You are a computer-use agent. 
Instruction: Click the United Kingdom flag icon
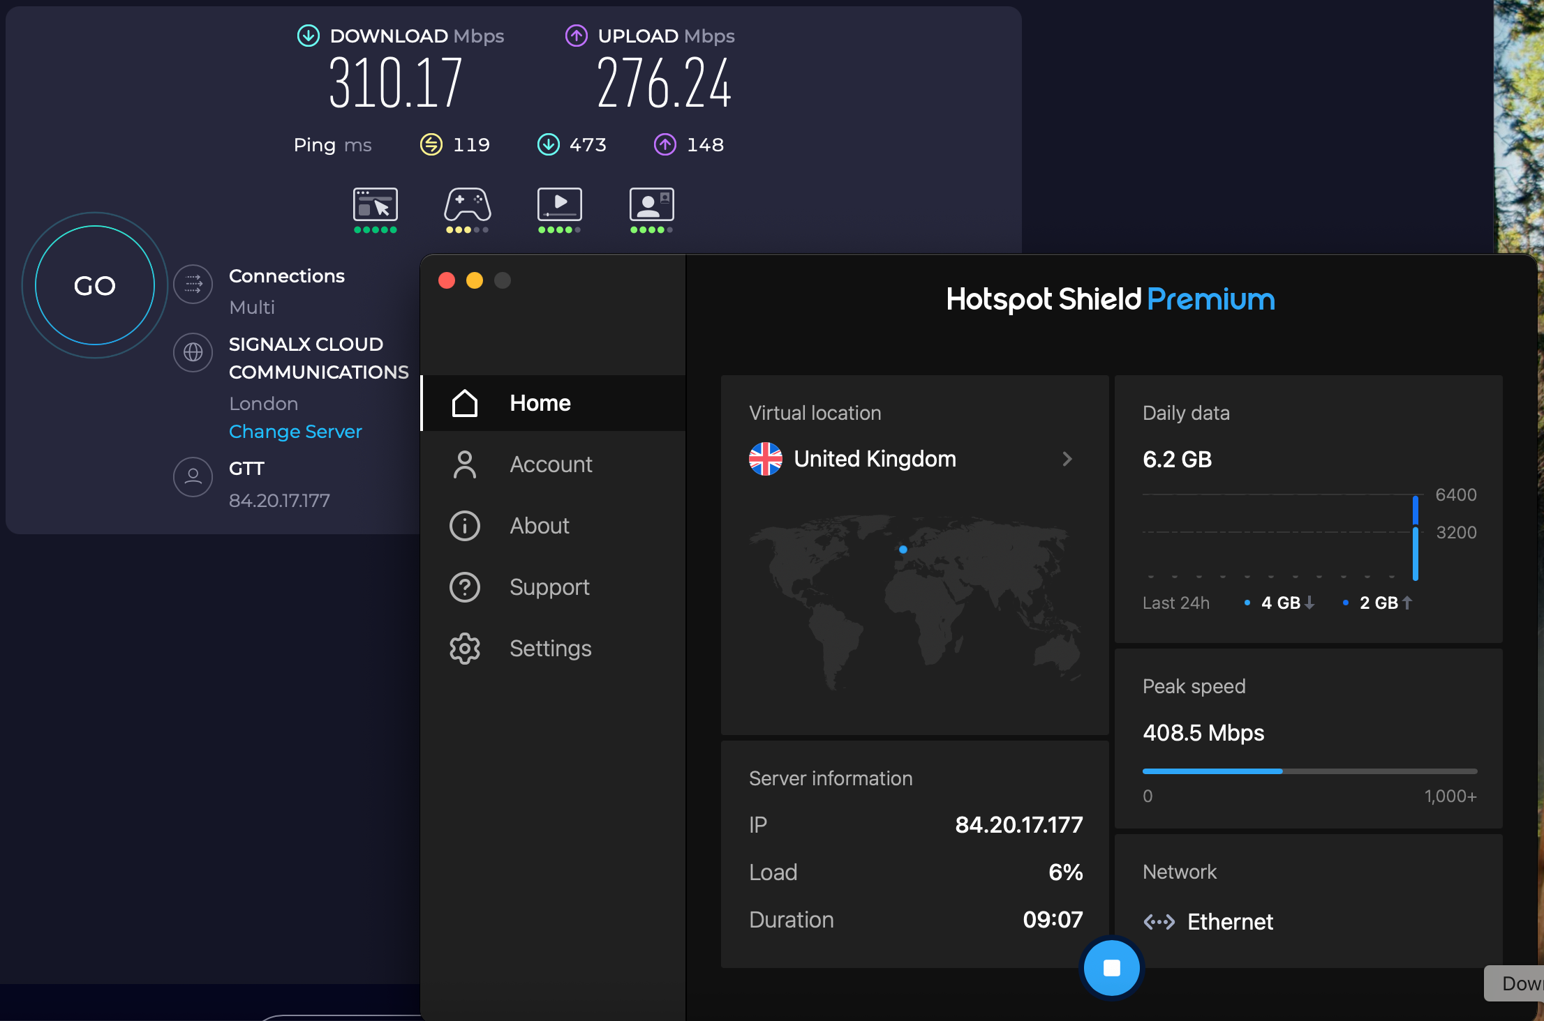coord(766,459)
